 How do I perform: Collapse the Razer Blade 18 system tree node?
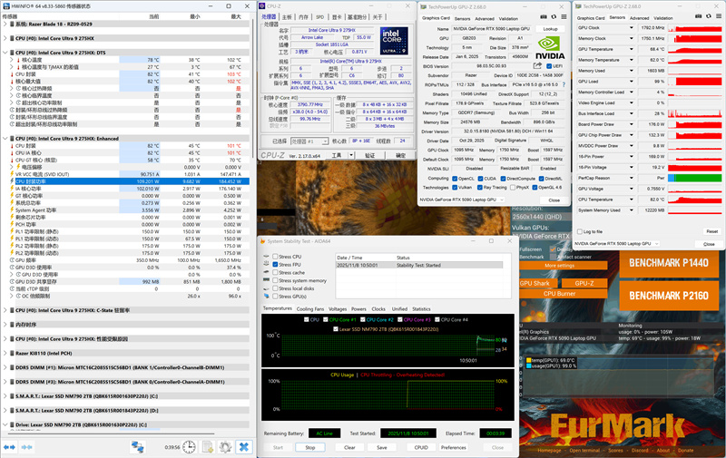(5, 24)
